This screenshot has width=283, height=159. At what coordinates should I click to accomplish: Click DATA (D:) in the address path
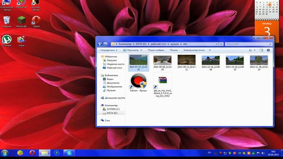pos(141,44)
